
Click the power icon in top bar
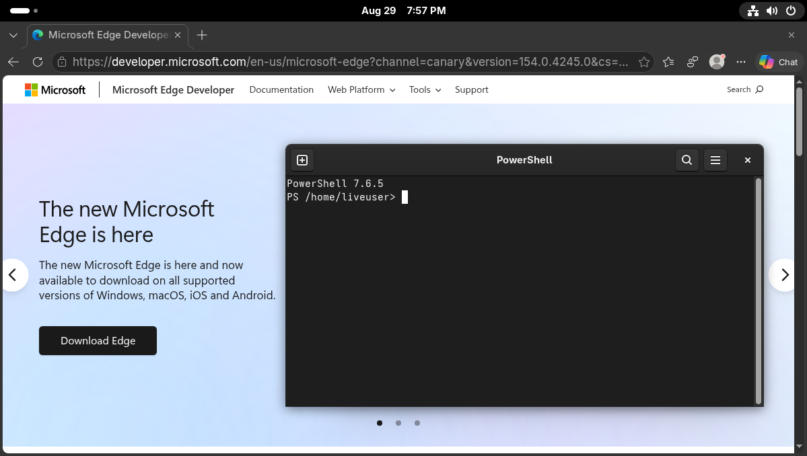point(791,11)
